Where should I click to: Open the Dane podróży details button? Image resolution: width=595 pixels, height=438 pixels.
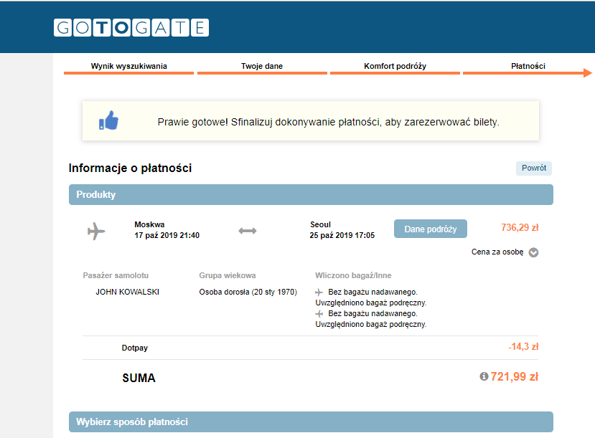click(x=431, y=229)
